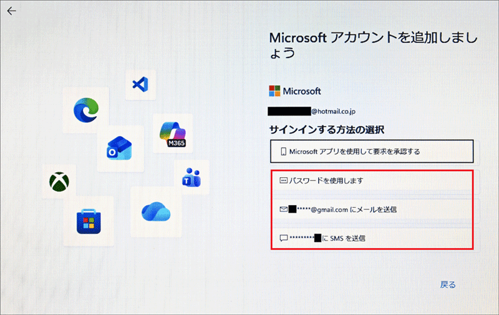
Task: Click the Microsoft Teams icon tile
Action: click(x=191, y=177)
